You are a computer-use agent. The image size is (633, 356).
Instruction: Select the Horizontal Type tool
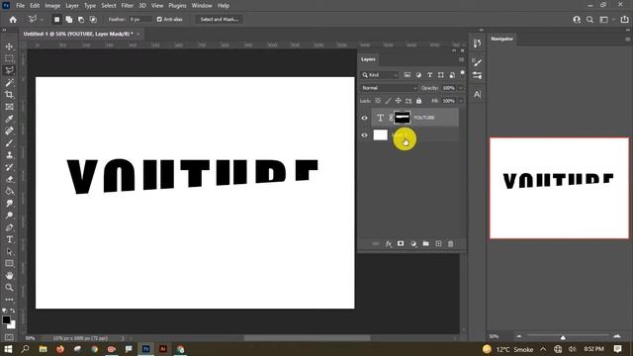[9, 239]
